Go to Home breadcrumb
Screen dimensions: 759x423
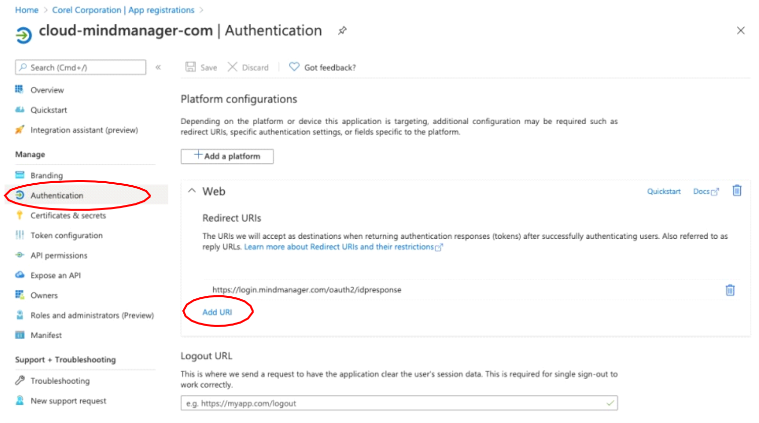click(x=27, y=10)
